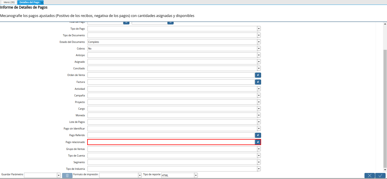This screenshot has width=387, height=179.
Task: Open Estado del Documento dropdown
Action: [259, 42]
